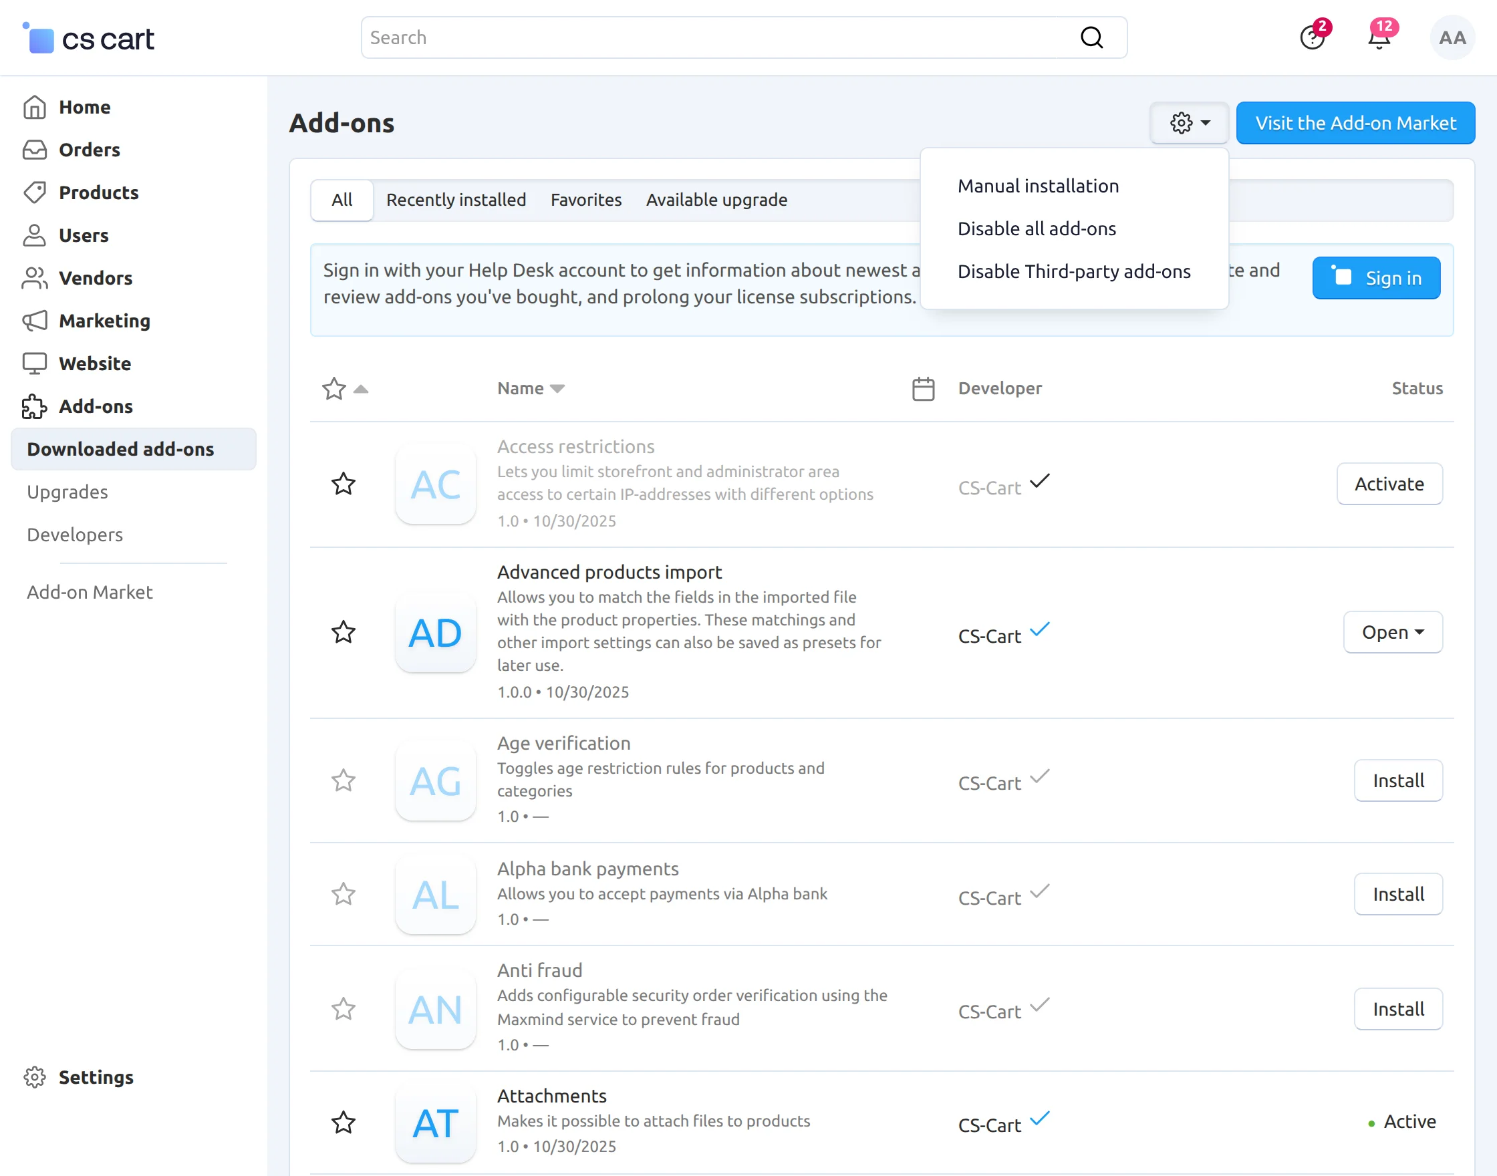1497x1176 pixels.
Task: Star the Age verification add-on
Action: point(344,781)
